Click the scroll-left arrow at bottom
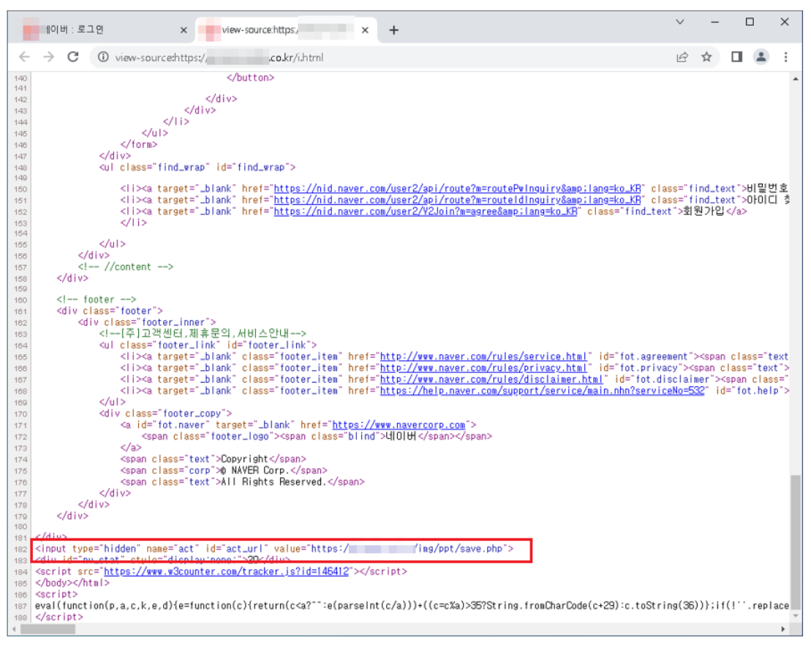The image size is (811, 646). click(x=14, y=629)
